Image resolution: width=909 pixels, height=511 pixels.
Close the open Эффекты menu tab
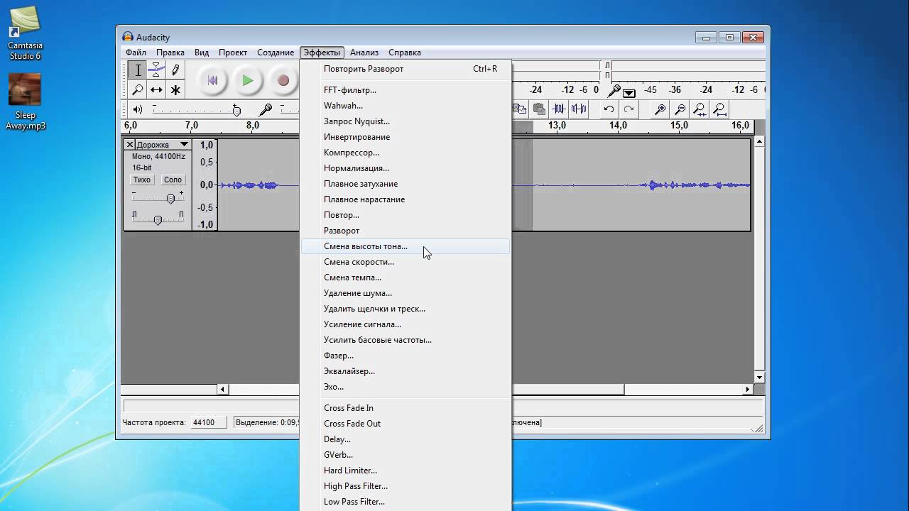point(322,53)
